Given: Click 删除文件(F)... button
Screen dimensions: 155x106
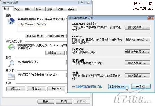Looking at the screenshot, I should click(138, 27).
